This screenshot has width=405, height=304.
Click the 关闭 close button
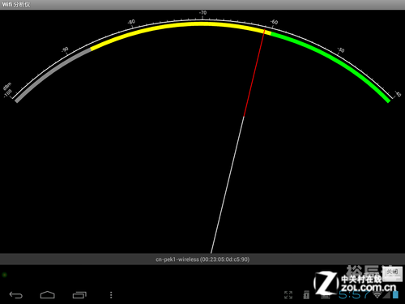pyautogui.click(x=392, y=272)
